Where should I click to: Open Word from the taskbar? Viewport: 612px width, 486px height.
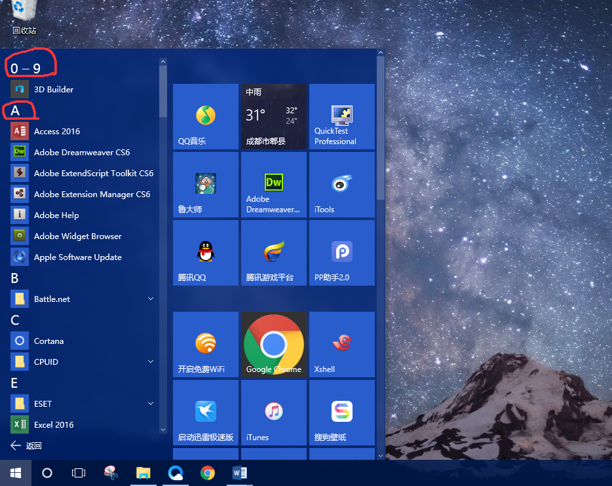(x=240, y=473)
